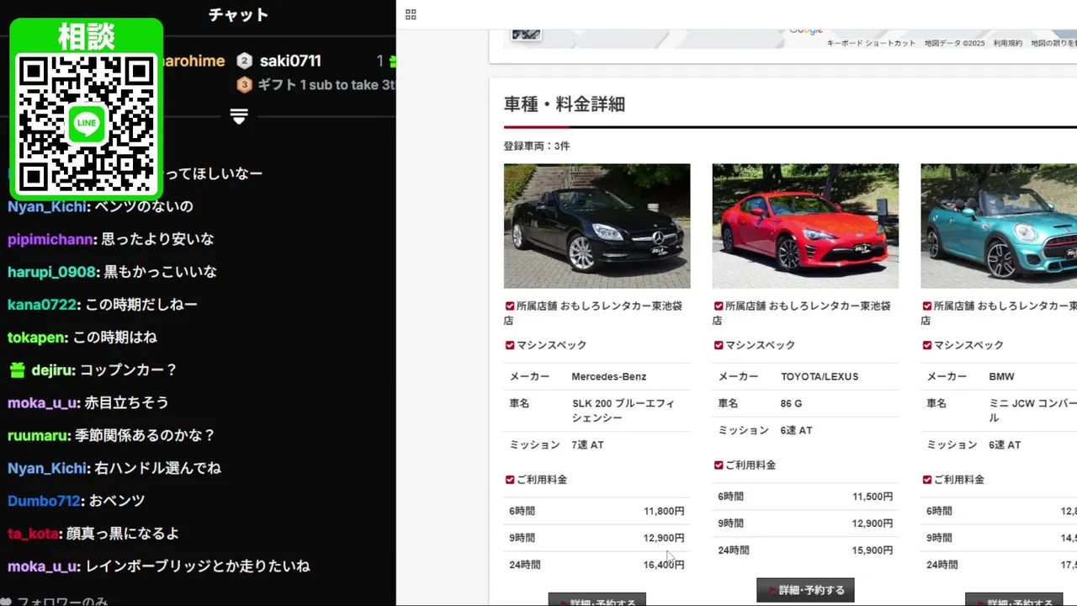Screen dimensions: 1077x606
Task: Open the teal Mini convertible photo
Action: (999, 226)
